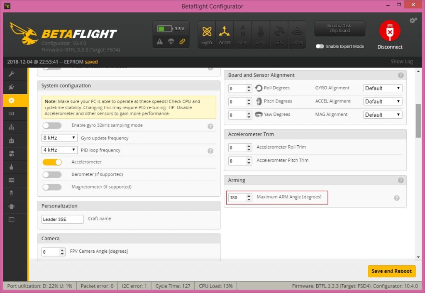Screen dimensions: 425x293
Task: Click 'Port utilization: D: 22% U: 1%' status
Action: click(39, 286)
